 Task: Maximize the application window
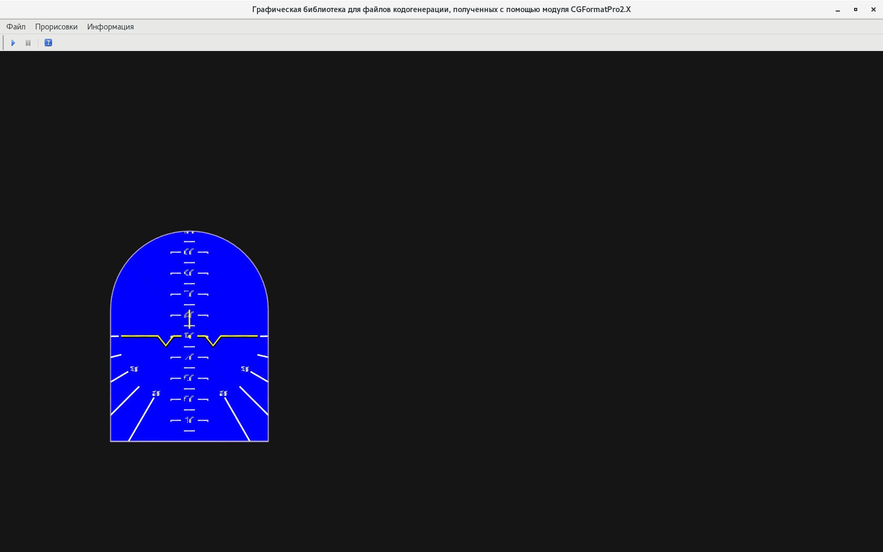[856, 9]
